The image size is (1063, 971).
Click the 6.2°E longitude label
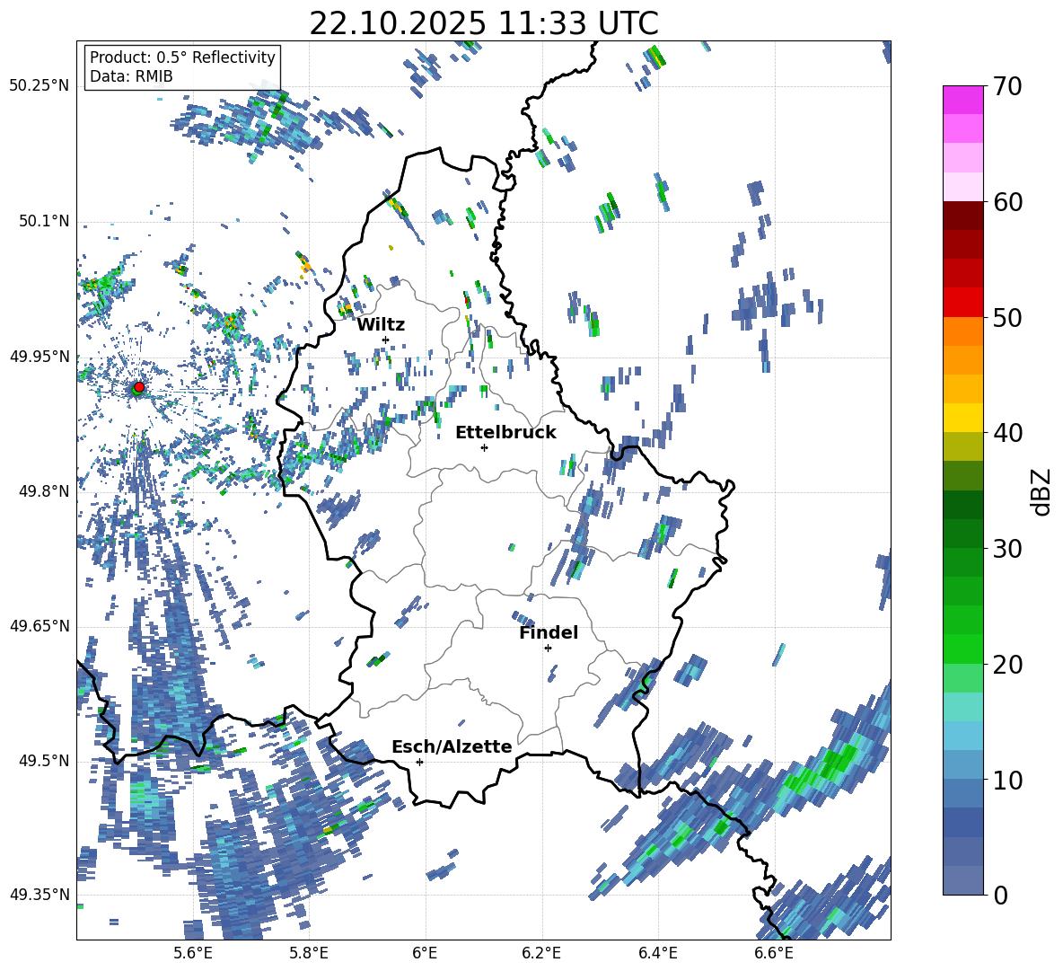541,953
